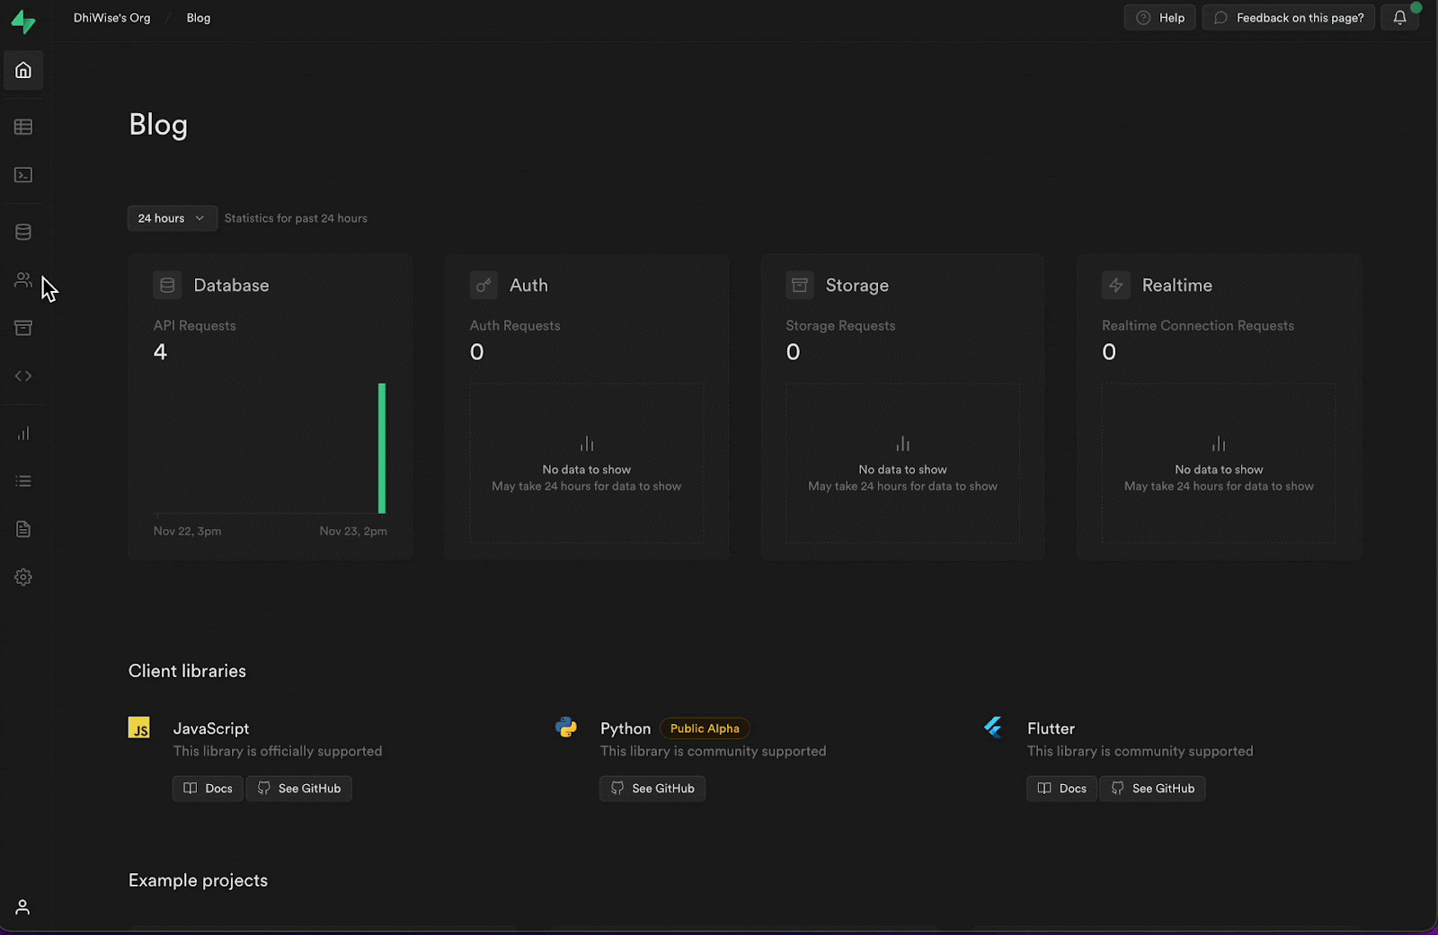Open the Reports chart sidebar icon
The width and height of the screenshot is (1438, 935).
(x=23, y=433)
